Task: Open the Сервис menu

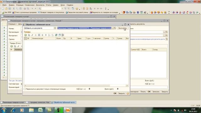Action: click(x=56, y=5)
